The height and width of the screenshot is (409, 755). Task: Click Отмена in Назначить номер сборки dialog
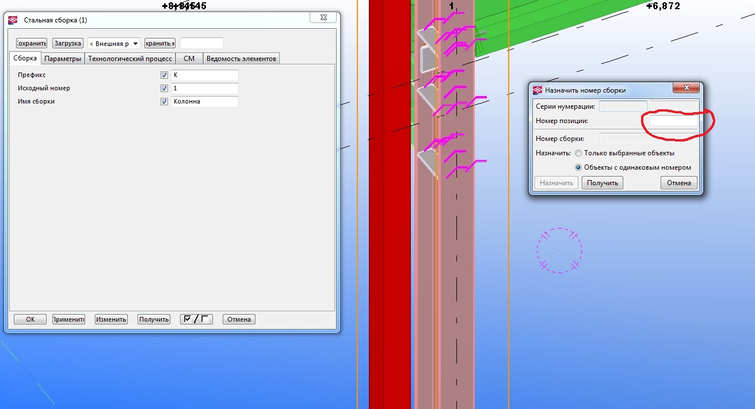tap(679, 183)
